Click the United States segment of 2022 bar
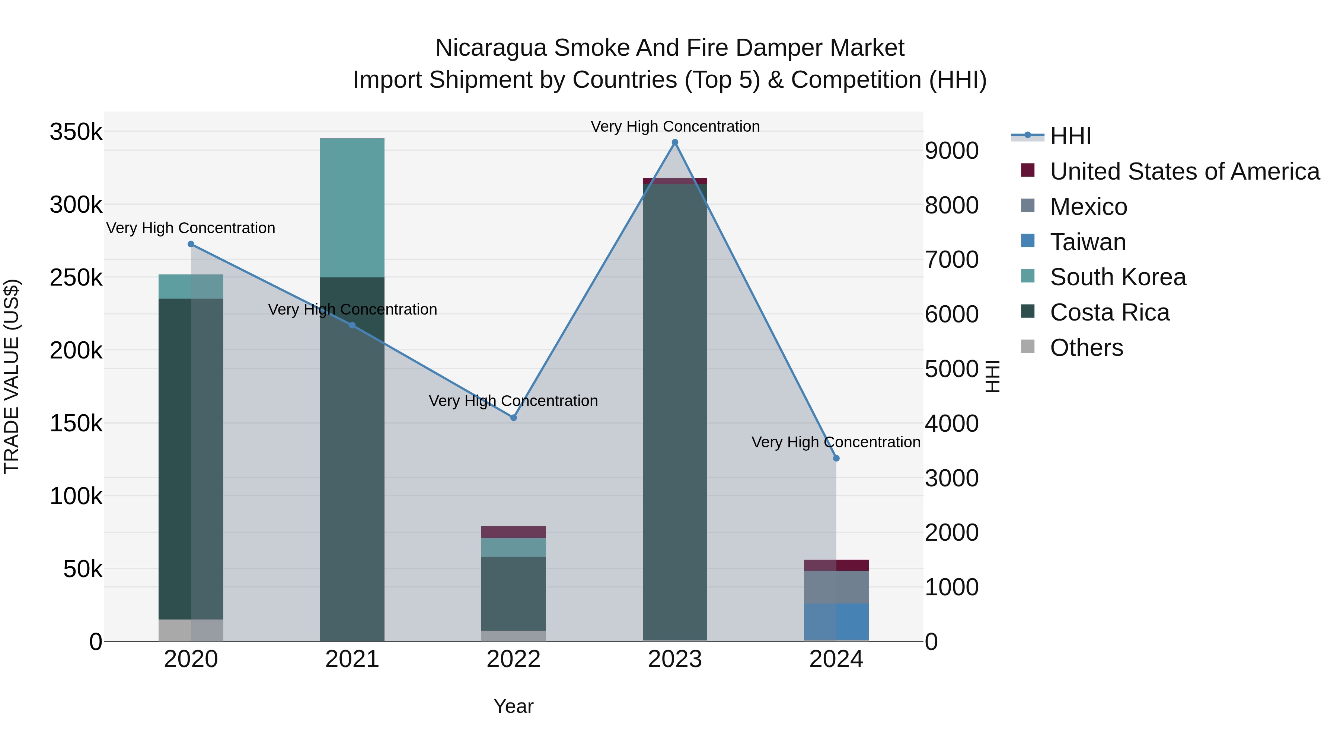1340x753 pixels. [513, 532]
